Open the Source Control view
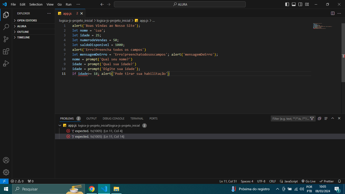 point(6,39)
